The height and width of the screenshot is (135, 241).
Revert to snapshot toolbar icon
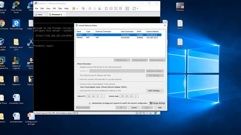[x=95, y=9]
